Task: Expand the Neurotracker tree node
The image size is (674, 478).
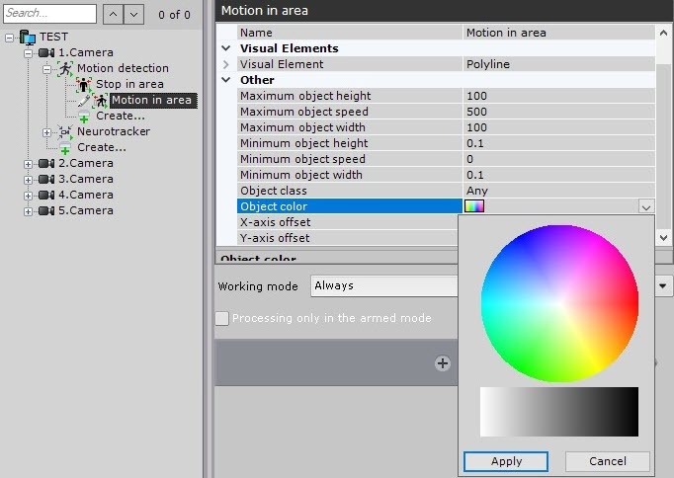Action: point(46,131)
